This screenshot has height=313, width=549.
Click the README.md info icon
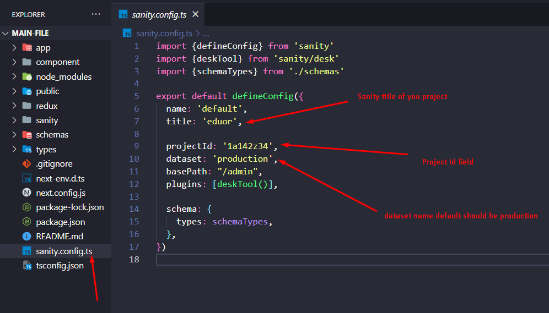tap(26, 237)
